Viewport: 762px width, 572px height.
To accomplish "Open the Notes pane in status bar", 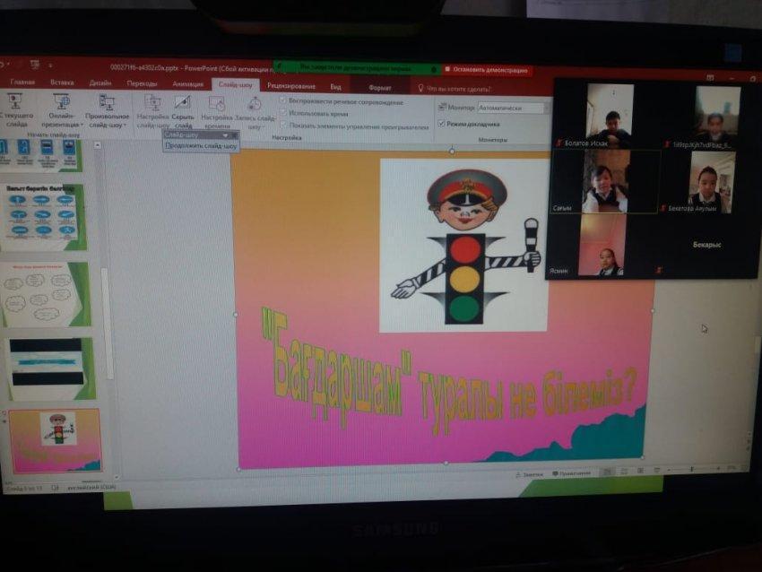I will [529, 474].
